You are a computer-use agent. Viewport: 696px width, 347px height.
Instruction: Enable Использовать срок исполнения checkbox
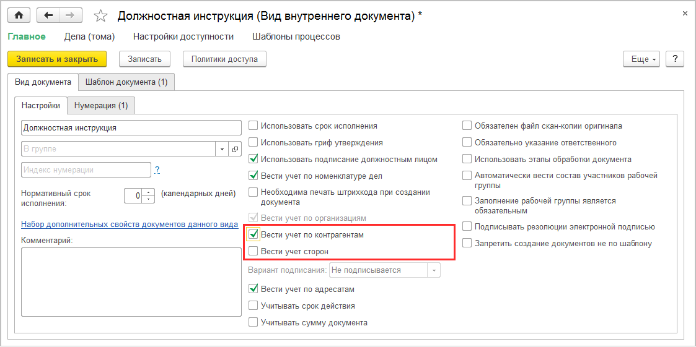coord(253,126)
